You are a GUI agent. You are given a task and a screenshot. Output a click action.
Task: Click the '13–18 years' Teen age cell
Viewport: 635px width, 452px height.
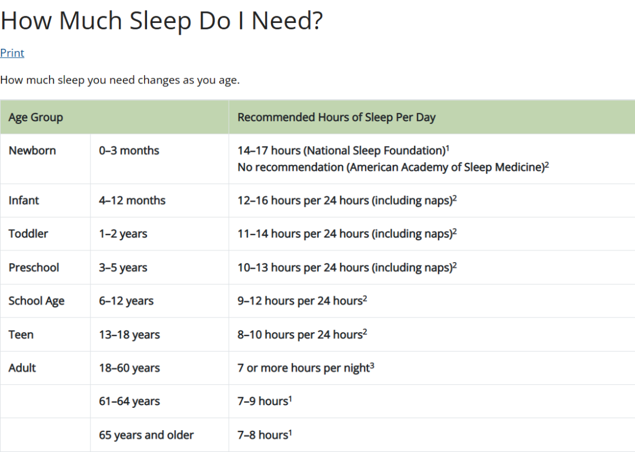(x=129, y=334)
